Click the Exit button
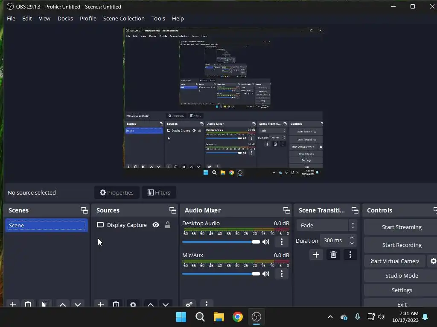Viewport: 437px width, 327px height. pyautogui.click(x=401, y=303)
